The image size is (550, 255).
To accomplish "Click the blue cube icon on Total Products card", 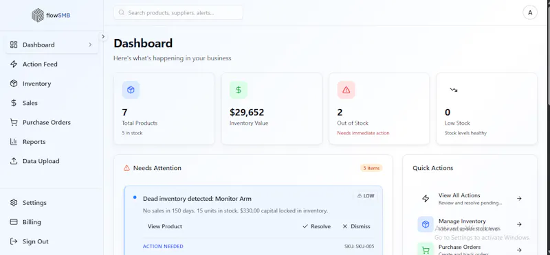I will [131, 90].
